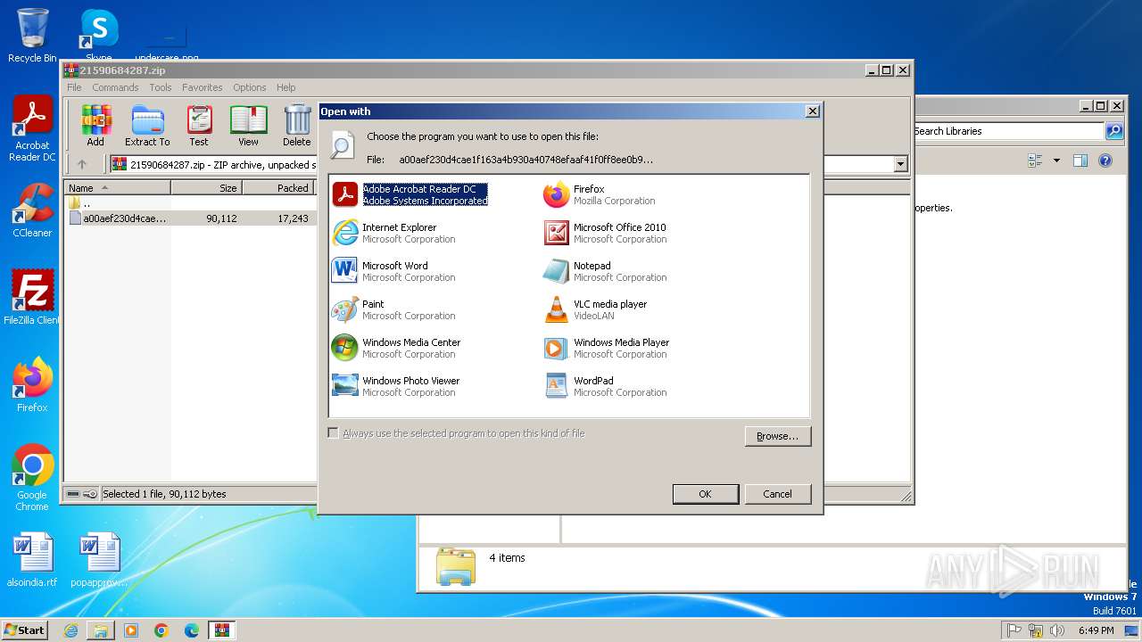Click clock showing 6:49 PM

coord(1096,630)
